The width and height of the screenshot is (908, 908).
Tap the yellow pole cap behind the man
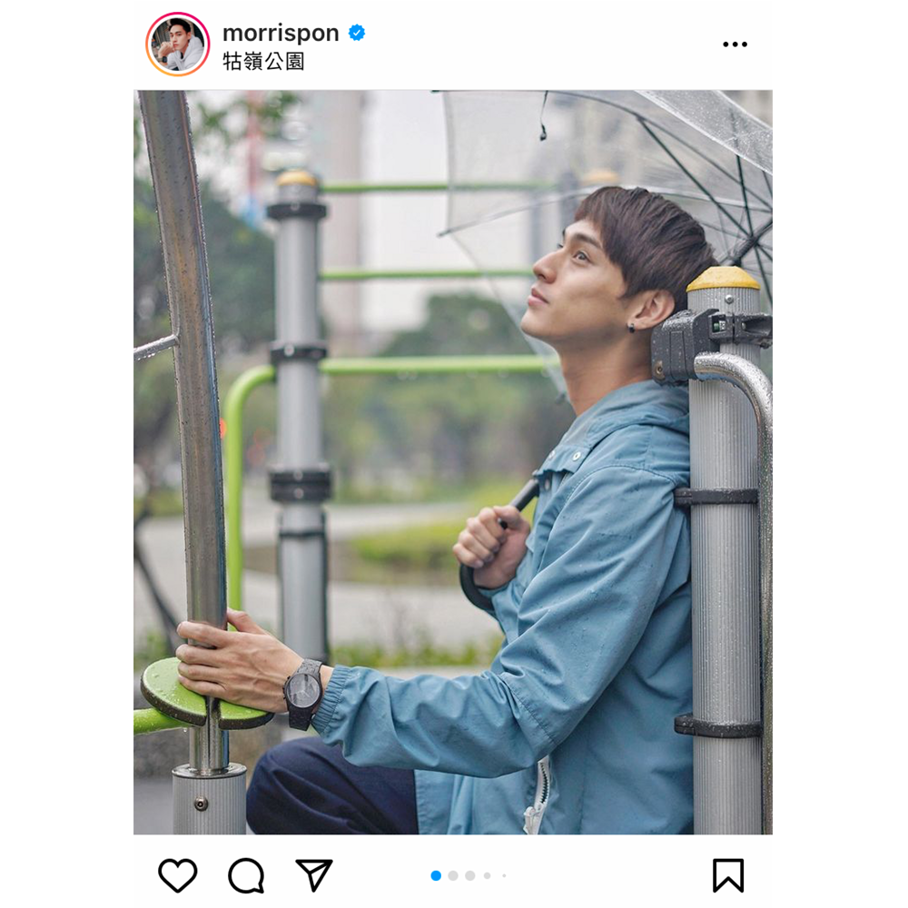tap(723, 278)
